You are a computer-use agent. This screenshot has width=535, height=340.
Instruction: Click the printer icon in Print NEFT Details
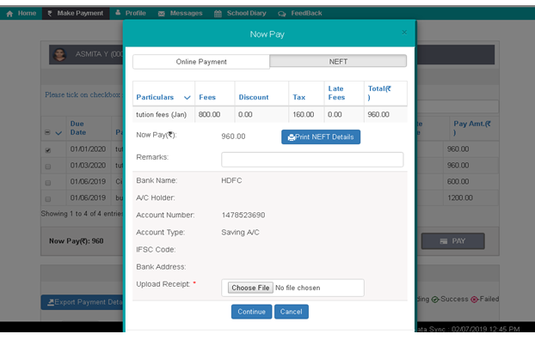point(292,137)
